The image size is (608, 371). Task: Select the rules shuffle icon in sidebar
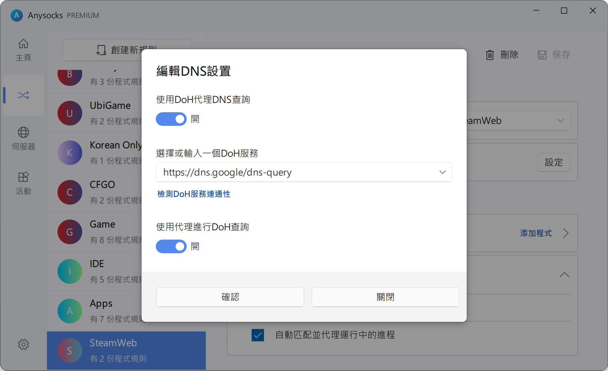(23, 95)
